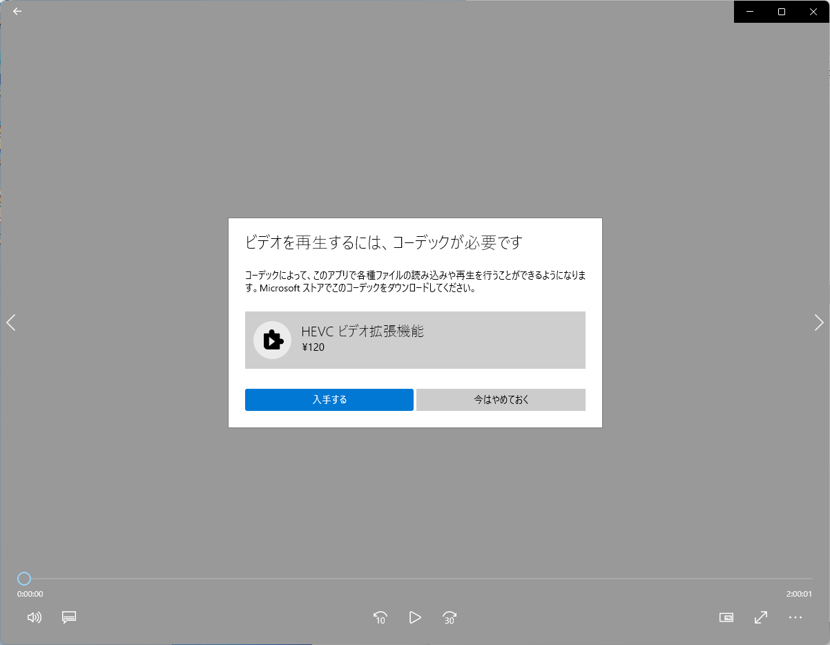Click the 入手する button
Screen dimensions: 830x645
coord(329,400)
